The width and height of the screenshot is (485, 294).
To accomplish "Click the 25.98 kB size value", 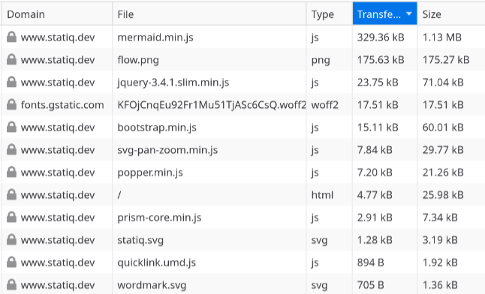I will pyautogui.click(x=443, y=195).
